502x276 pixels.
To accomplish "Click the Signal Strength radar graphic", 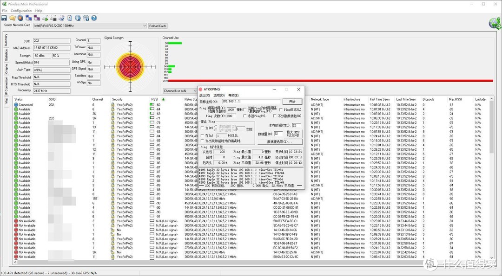I will [x=130, y=67].
